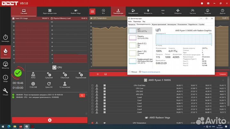Open the Ток sensors tab

[163, 11]
